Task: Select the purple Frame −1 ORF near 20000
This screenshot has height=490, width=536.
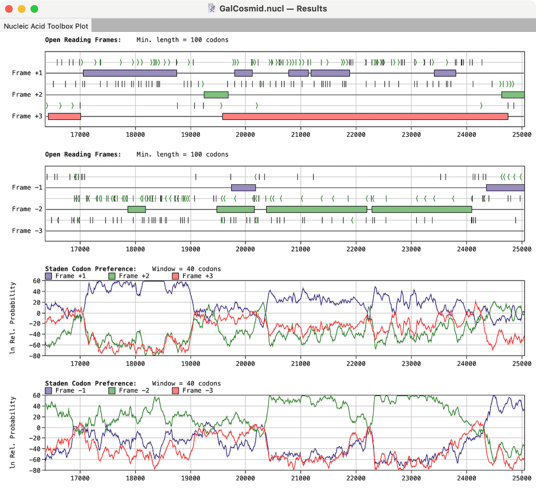Action: tap(243, 187)
